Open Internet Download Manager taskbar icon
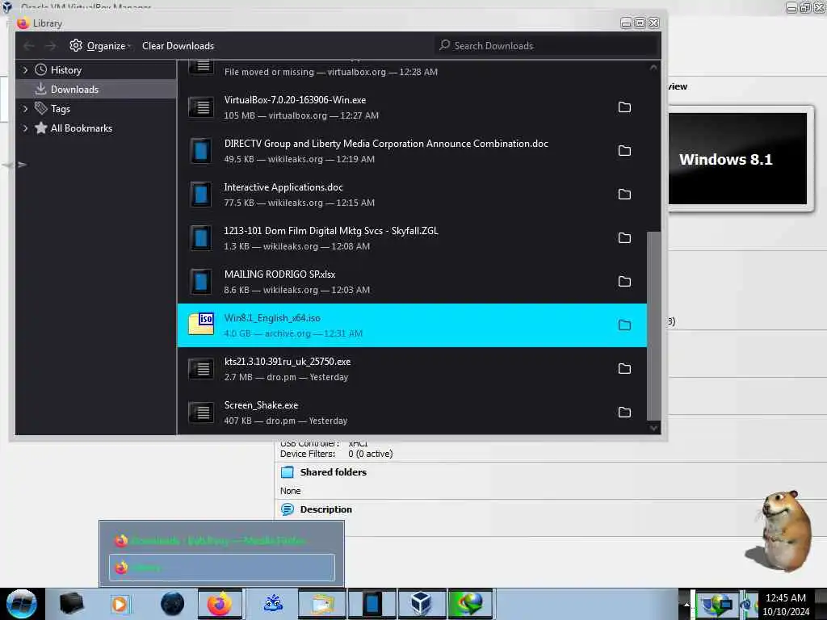 click(x=469, y=604)
